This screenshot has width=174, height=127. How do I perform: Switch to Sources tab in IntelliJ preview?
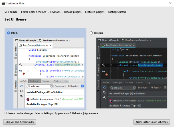coord(46,81)
